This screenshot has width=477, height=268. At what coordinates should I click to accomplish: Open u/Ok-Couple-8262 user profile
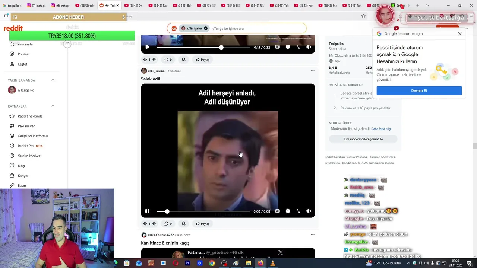point(161,235)
